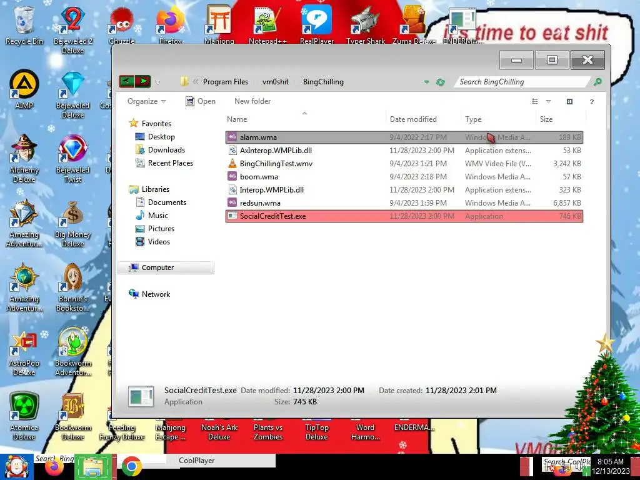This screenshot has width=640, height=480.
Task: Launch Bejeweled 2 Deluxe shortcut
Action: click(72, 29)
